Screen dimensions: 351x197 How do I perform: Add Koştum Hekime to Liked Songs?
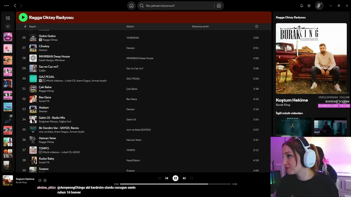(x=45, y=180)
